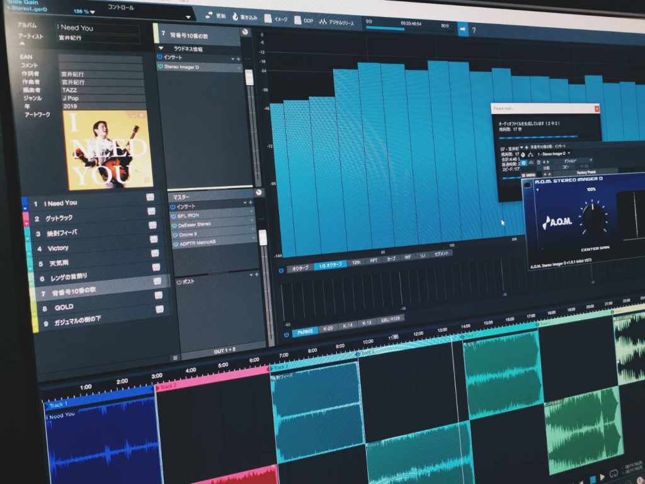This screenshot has height=484, width=645.
Task: Collapse ラウドネス情報 section
Action: click(161, 49)
